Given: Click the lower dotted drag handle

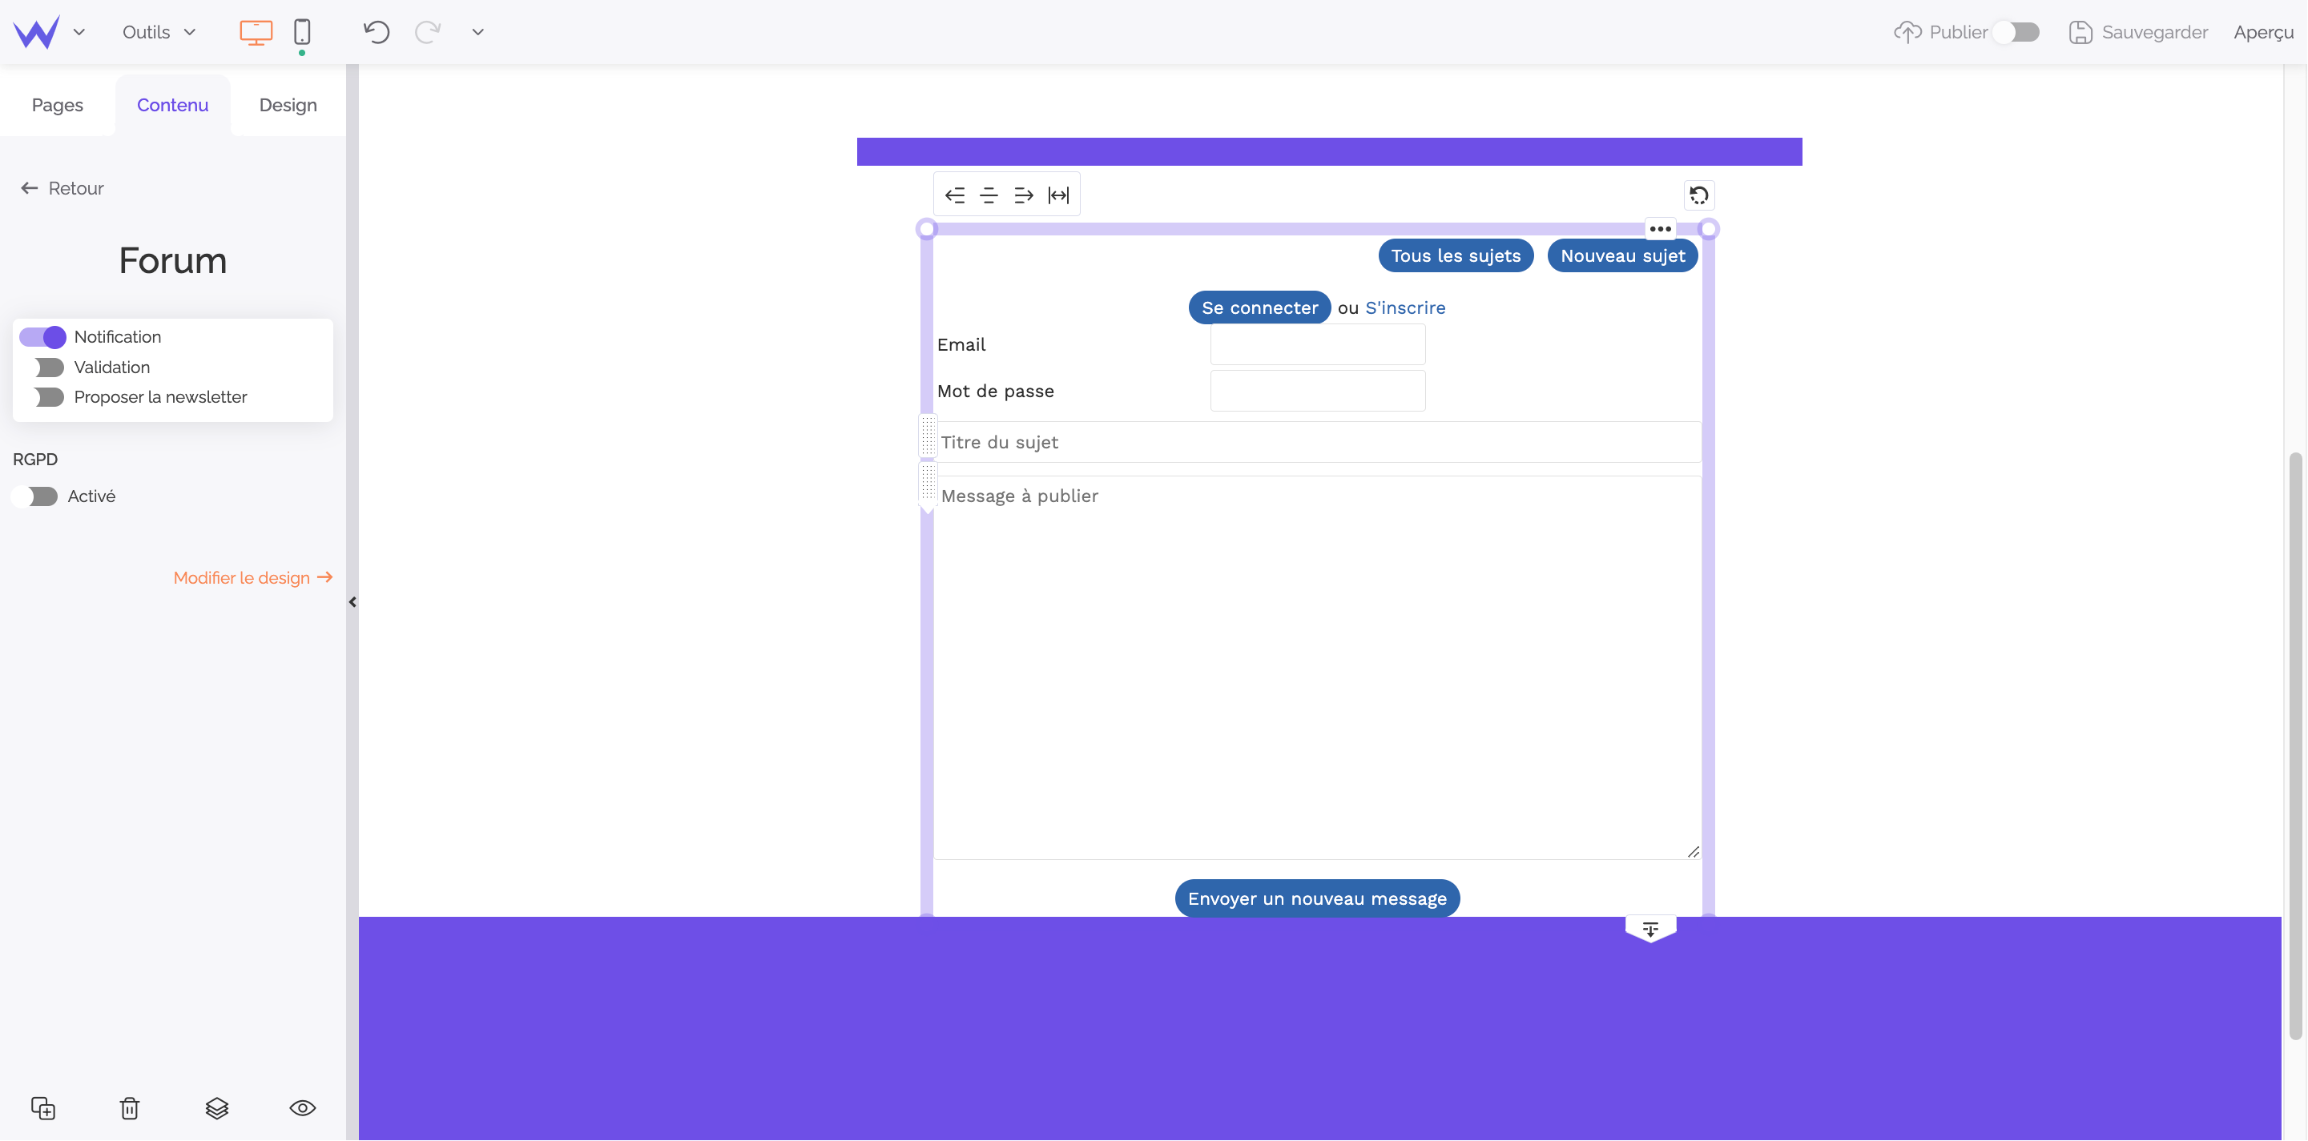Looking at the screenshot, I should click(x=928, y=485).
